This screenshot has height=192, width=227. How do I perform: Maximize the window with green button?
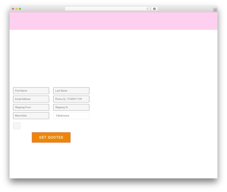coord(20,9)
